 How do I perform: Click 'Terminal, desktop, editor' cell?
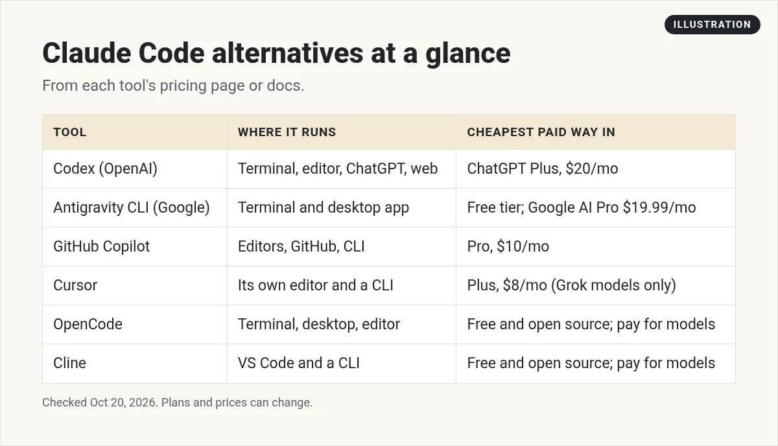pos(342,325)
